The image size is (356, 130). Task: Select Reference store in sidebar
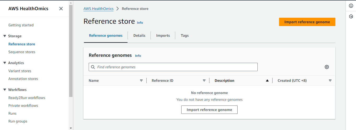22,44
